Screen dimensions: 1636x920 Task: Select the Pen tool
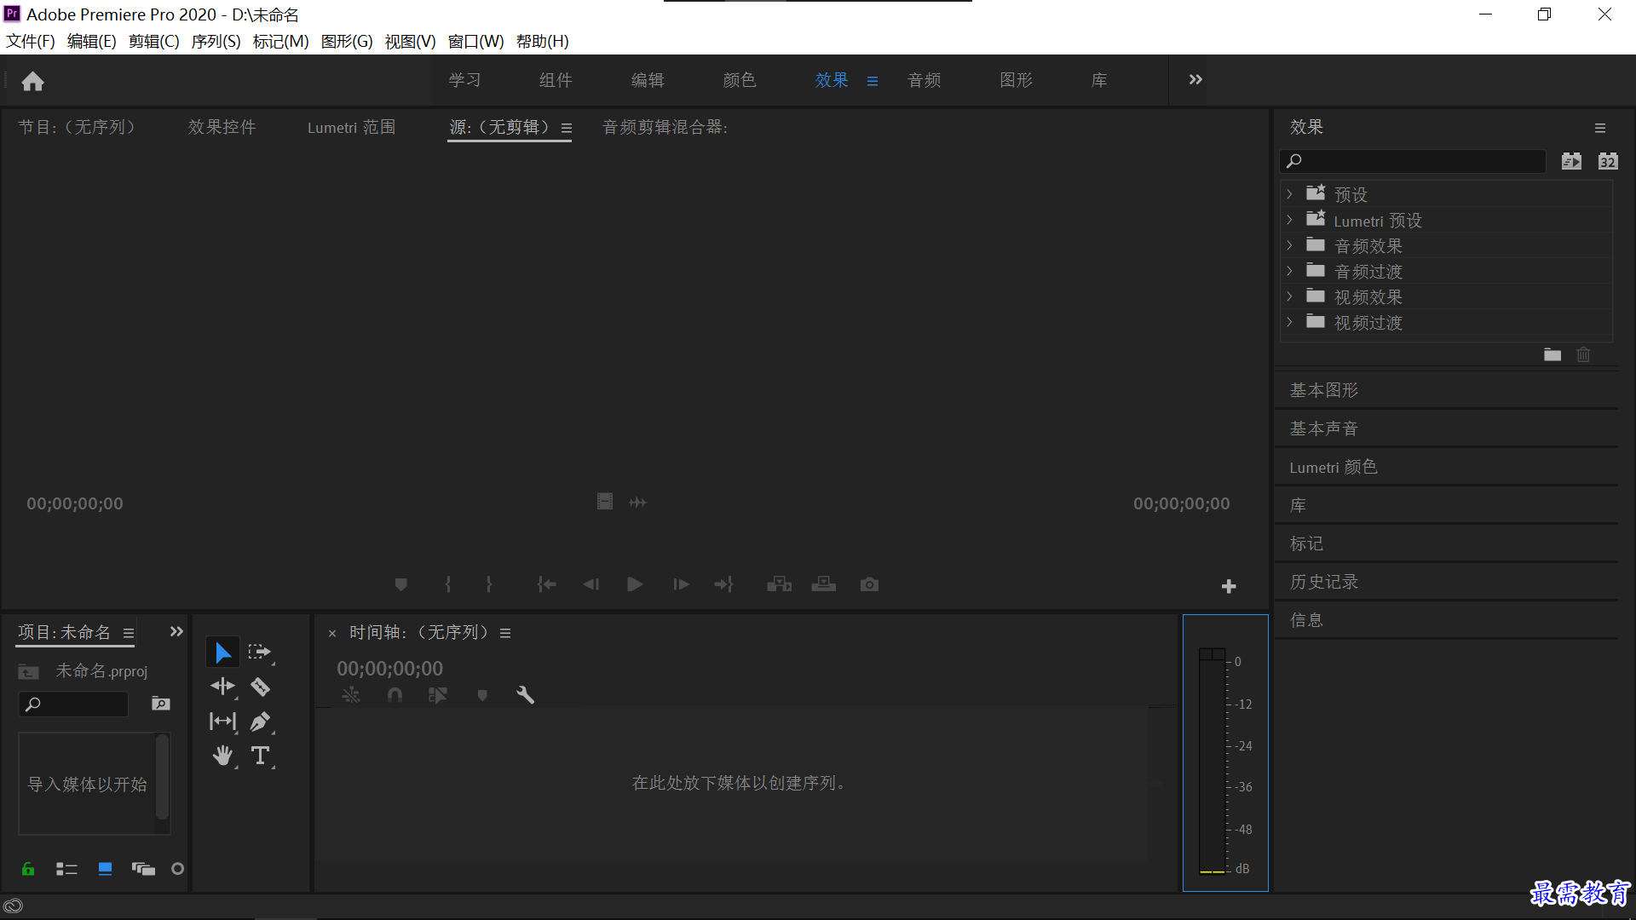pyautogui.click(x=260, y=722)
